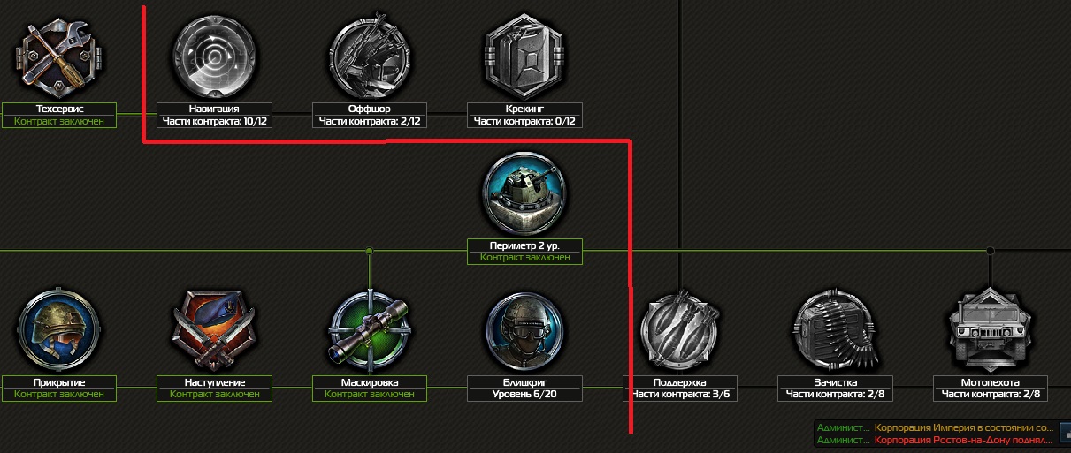Viewport: 1071px width, 453px height.
Task: Open the Блицкриг masked soldier icon
Action: click(524, 330)
